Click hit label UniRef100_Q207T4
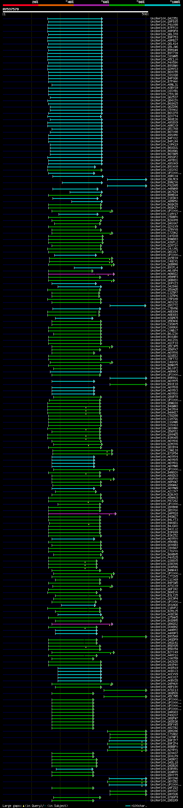Viewport: 183px width, 808px height. [x=164, y=116]
